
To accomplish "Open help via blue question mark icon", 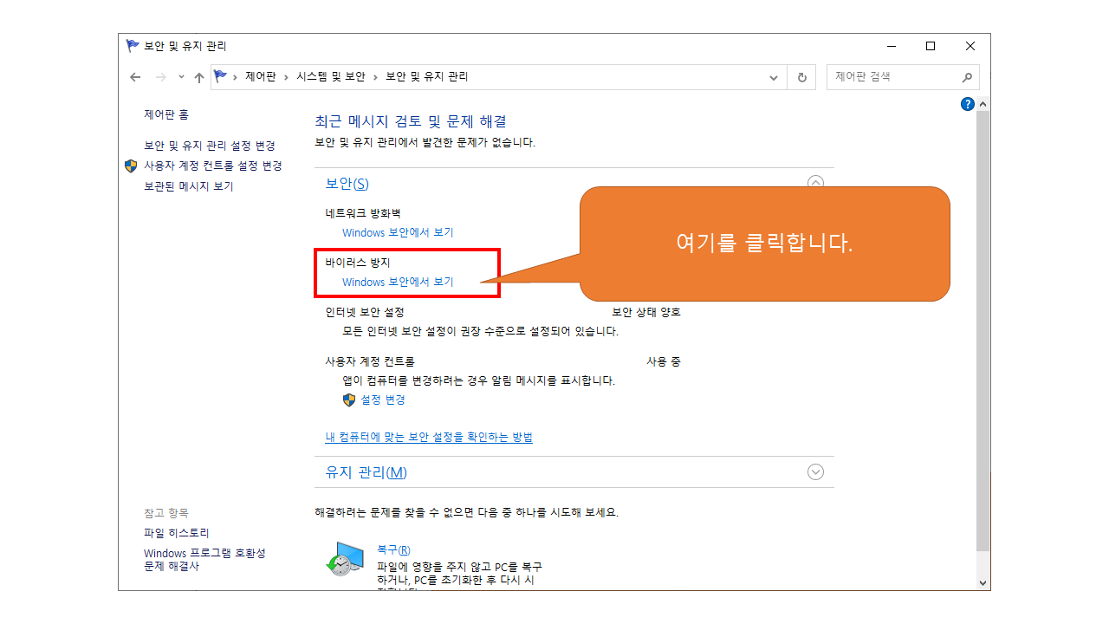I will [968, 104].
